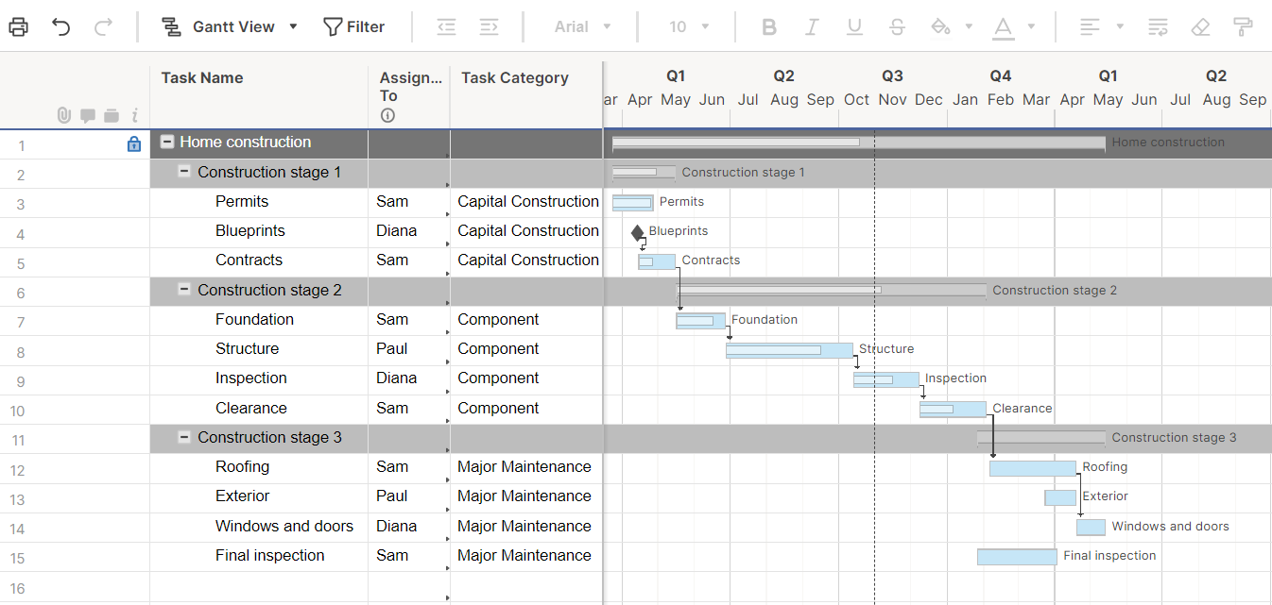Image resolution: width=1272 pixels, height=605 pixels.
Task: Click the info icon under Assigned To
Action: (x=387, y=115)
